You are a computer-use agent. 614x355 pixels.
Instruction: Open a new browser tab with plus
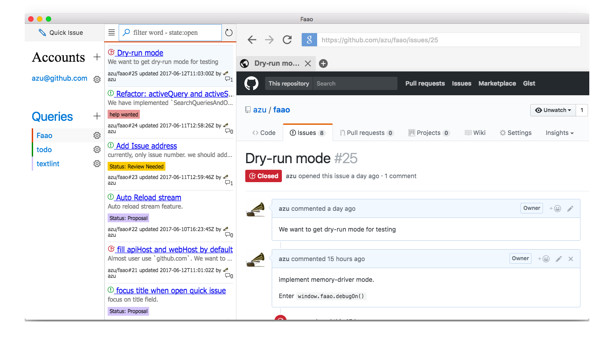(323, 64)
